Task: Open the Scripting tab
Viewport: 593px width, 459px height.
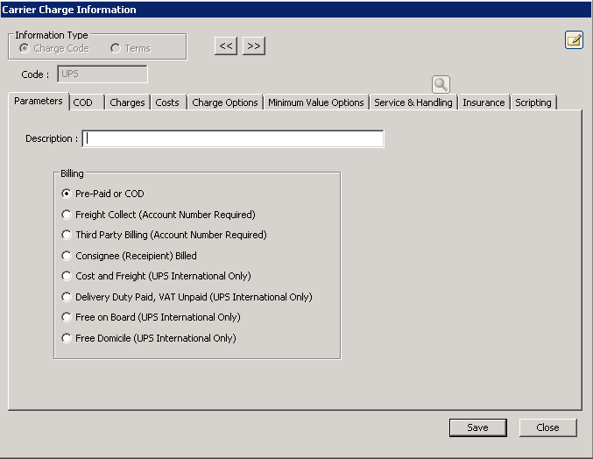Action: point(533,102)
